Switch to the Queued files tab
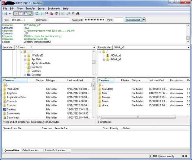This screenshot has height=160, width=192. (12, 150)
